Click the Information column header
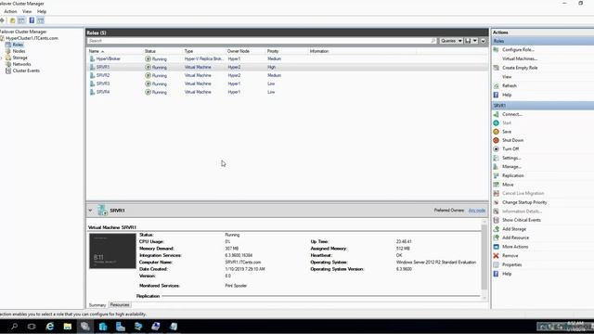The height and width of the screenshot is (334, 594). tap(319, 51)
